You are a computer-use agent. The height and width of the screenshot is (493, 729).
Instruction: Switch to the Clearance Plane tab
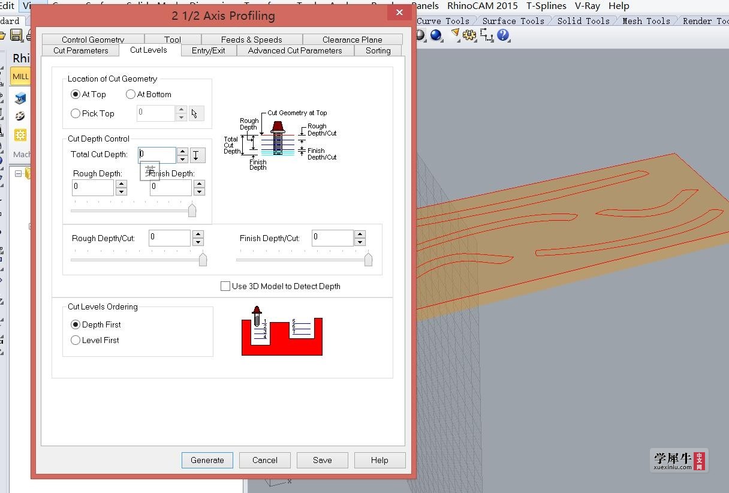[352, 40]
